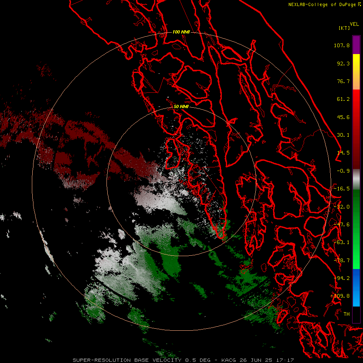
Task: Click the 92.3 legend value
Action: 343,63
